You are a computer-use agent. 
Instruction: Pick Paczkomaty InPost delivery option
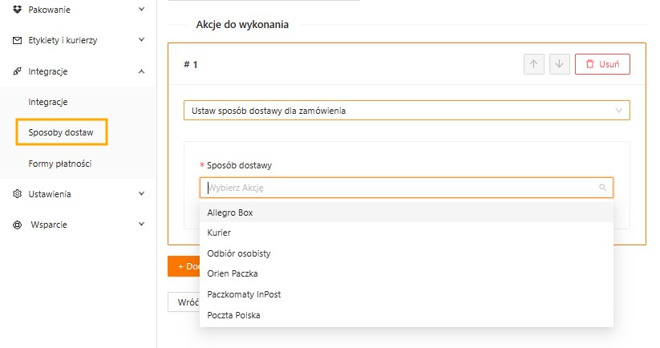[244, 294]
